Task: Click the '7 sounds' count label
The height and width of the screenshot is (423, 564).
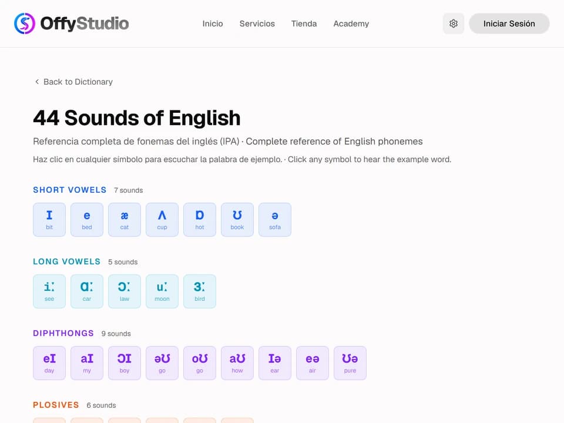Action: pyautogui.click(x=129, y=190)
